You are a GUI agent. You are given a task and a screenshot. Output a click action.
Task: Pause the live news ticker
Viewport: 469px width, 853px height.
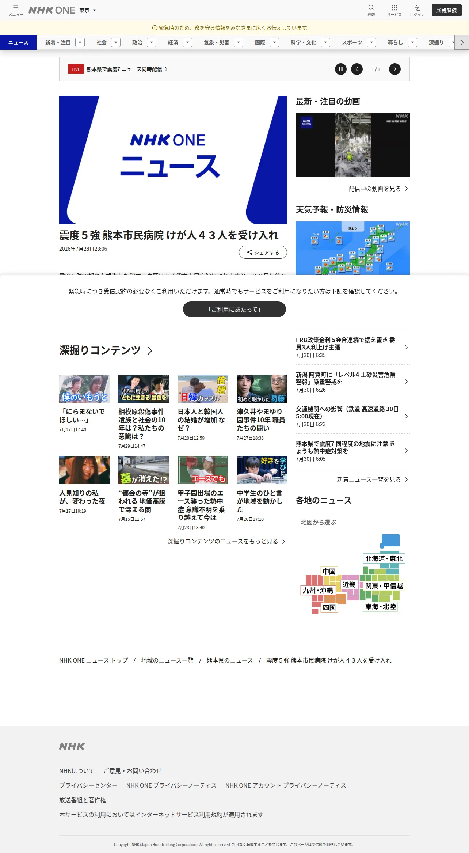[341, 69]
